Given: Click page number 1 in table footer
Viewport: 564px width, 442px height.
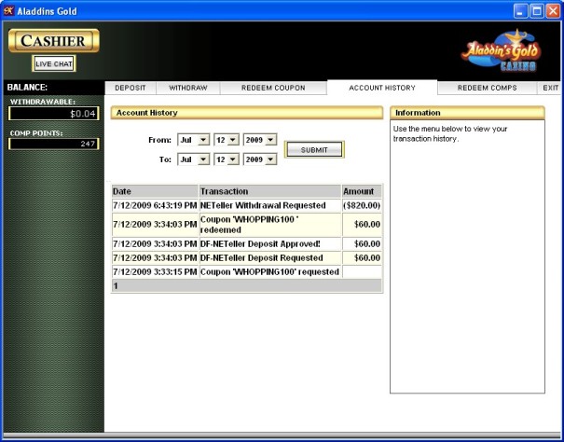Looking at the screenshot, I should click(116, 286).
